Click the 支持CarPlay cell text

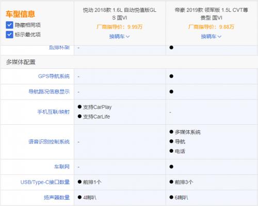[97, 107]
